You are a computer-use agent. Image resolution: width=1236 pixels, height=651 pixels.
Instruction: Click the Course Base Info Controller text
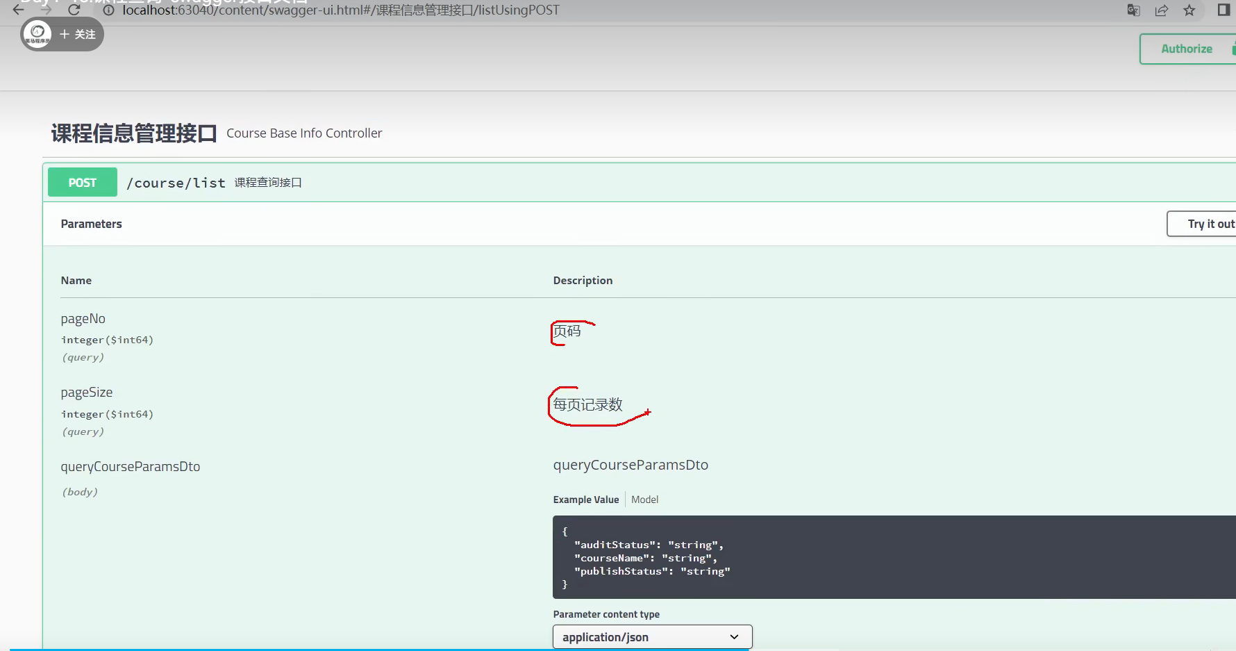(304, 133)
